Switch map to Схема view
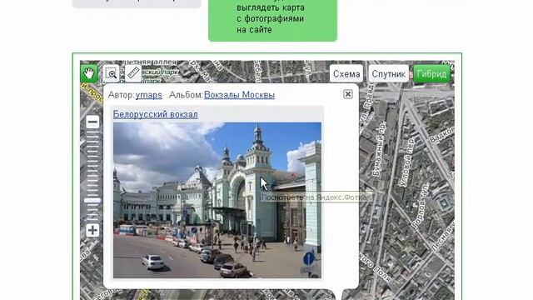 click(346, 74)
